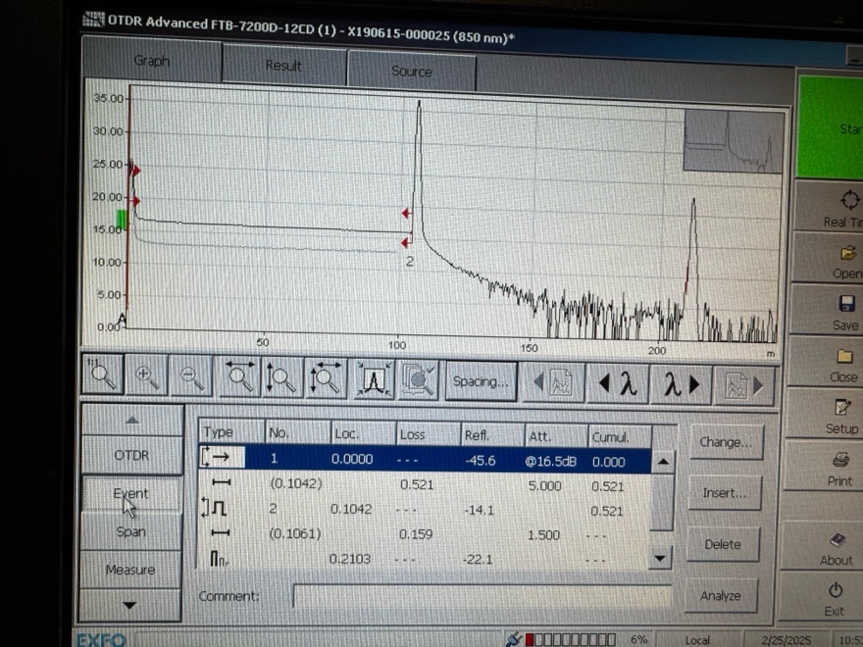Select the (0.1061) fiber section row
This screenshot has height=647, width=863.
pyautogui.click(x=424, y=533)
